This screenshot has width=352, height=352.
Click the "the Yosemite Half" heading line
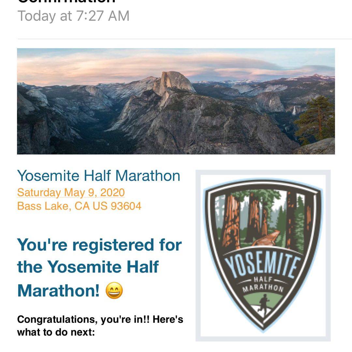pos(88,267)
